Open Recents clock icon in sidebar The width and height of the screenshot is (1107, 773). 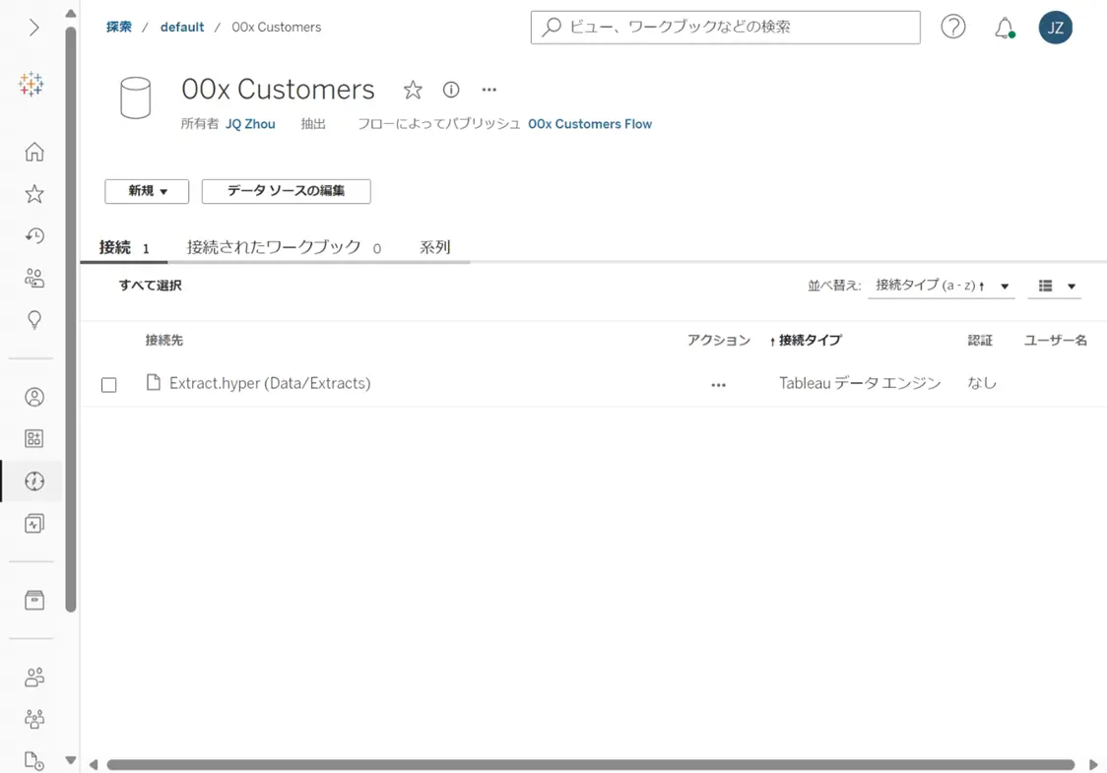33,235
